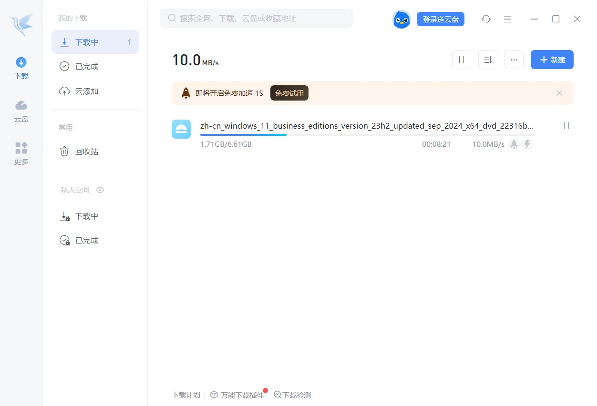Click the ISO file type icon
Image resolution: width=597 pixels, height=406 pixels.
pyautogui.click(x=181, y=129)
